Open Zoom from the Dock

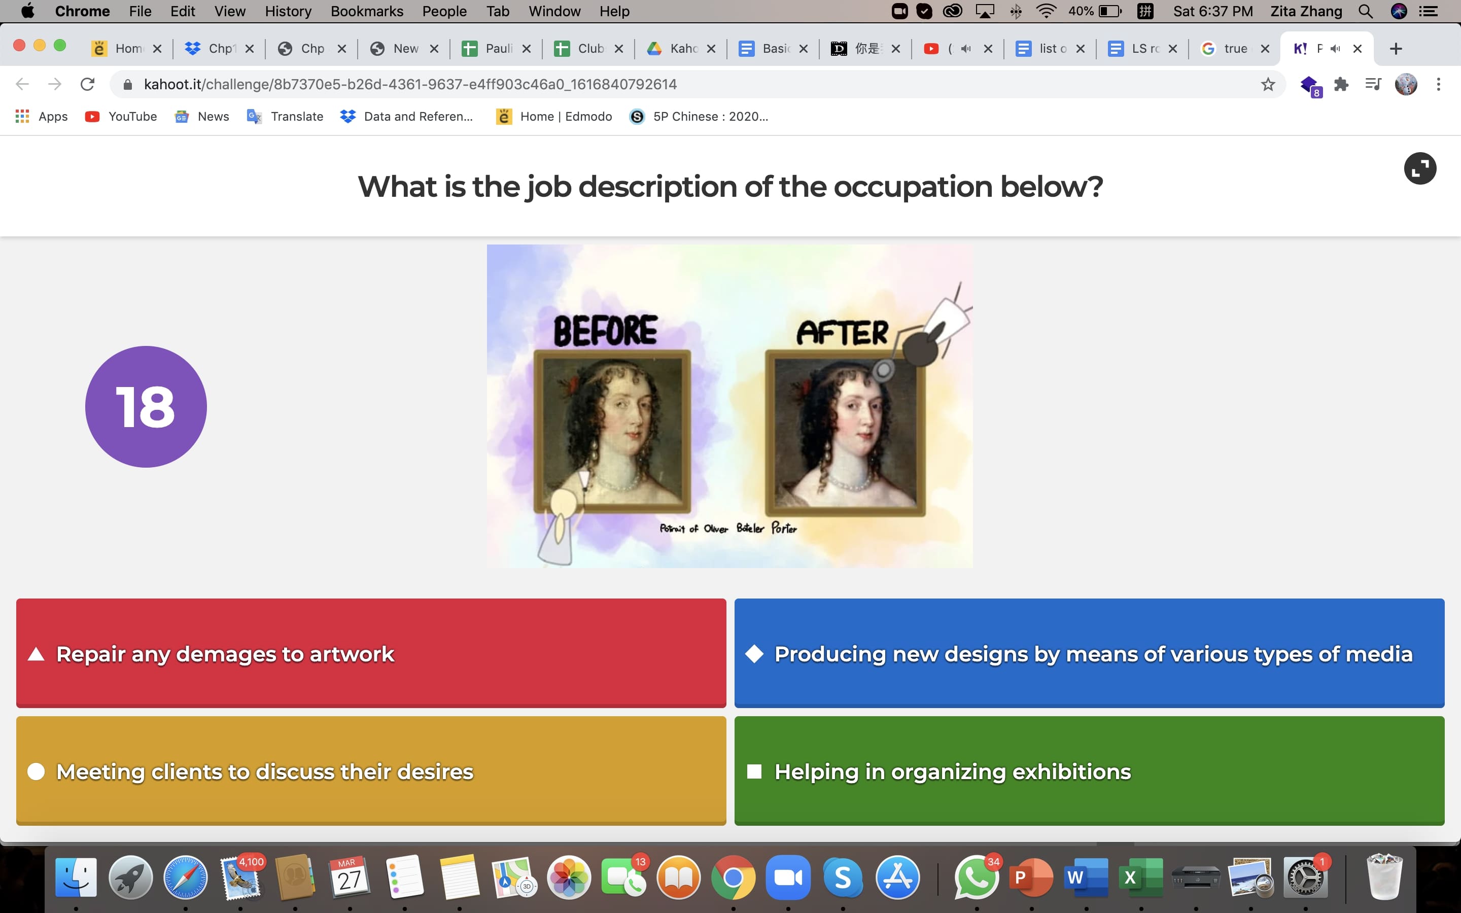[788, 877]
